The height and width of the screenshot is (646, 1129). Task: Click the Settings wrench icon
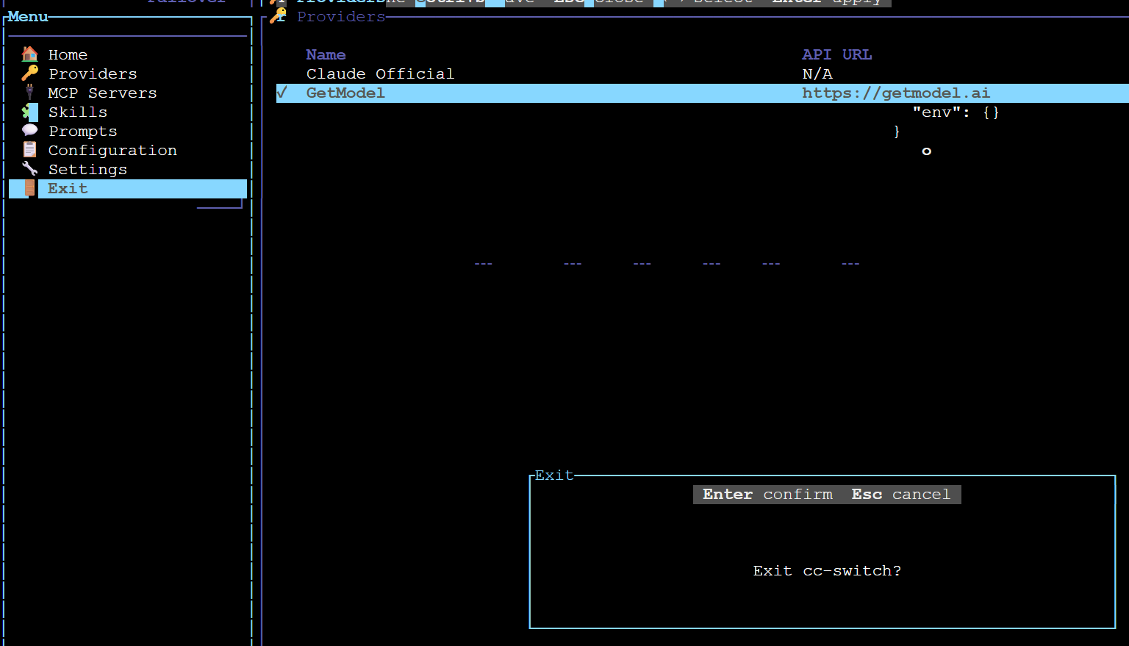coord(29,168)
